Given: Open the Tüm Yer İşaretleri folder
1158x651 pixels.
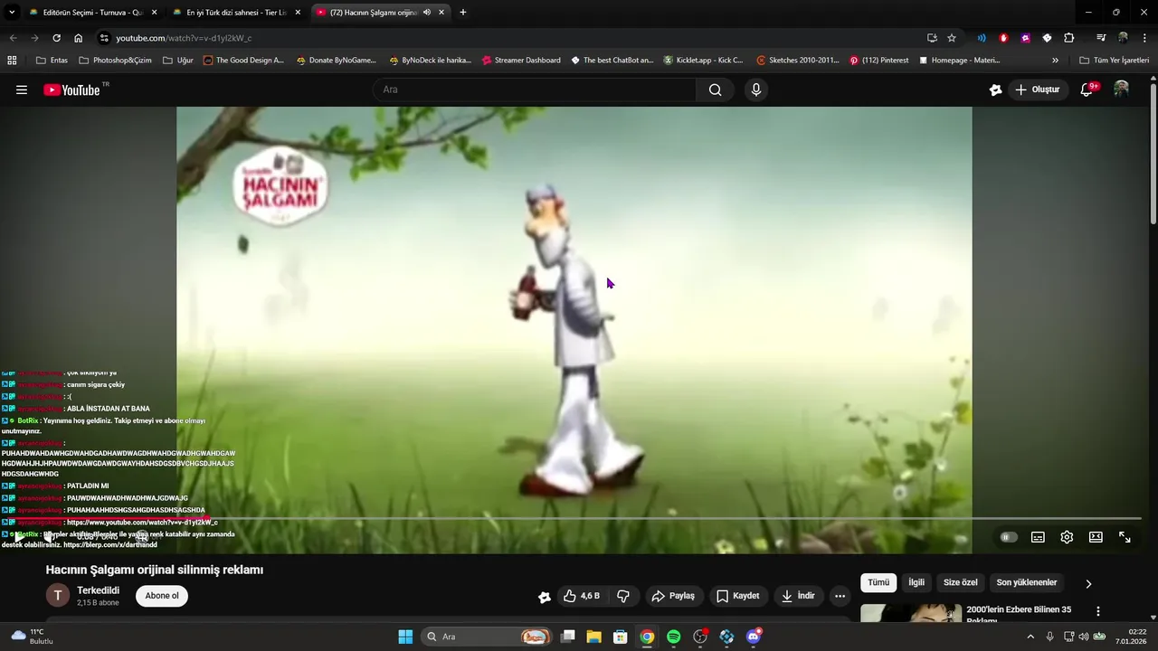Looking at the screenshot, I should click(1114, 61).
